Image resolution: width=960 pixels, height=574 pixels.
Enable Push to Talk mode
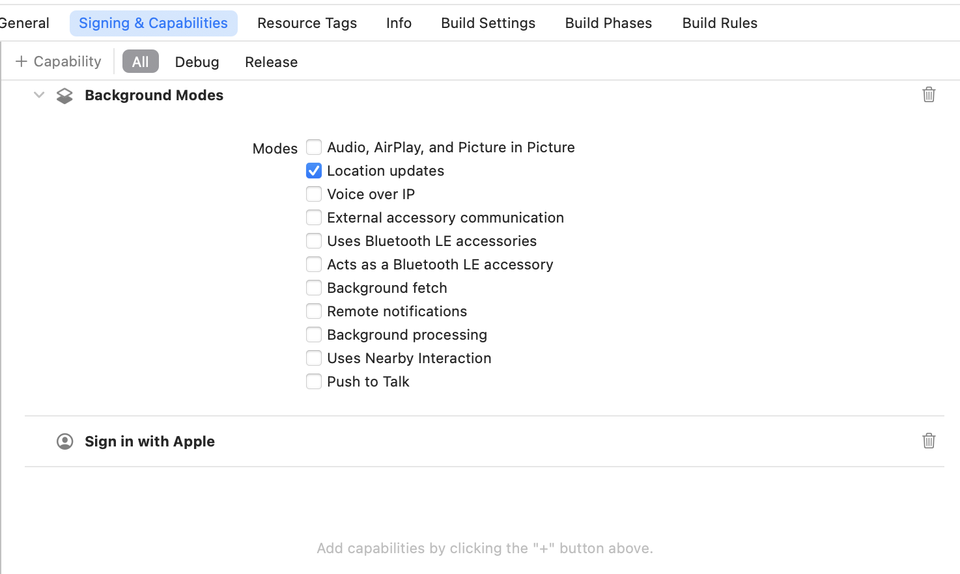tap(314, 381)
